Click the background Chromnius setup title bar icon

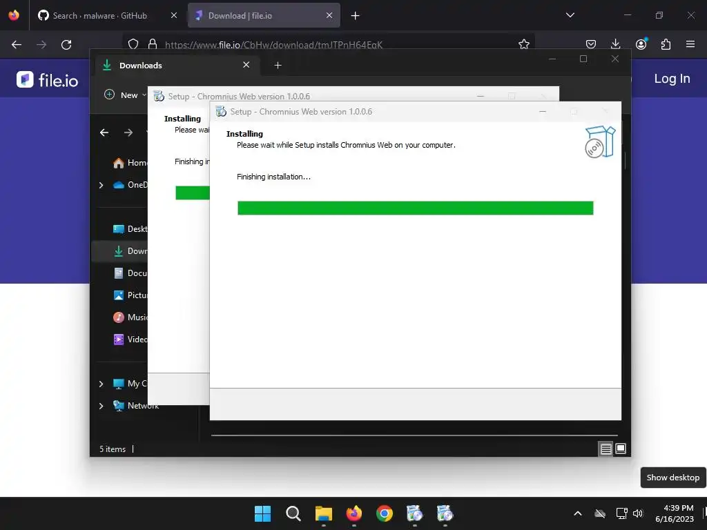pyautogui.click(x=159, y=96)
